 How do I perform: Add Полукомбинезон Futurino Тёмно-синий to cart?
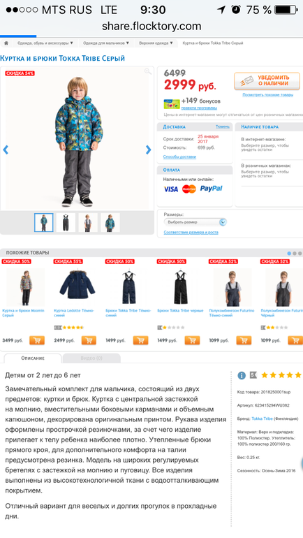[x=244, y=340]
